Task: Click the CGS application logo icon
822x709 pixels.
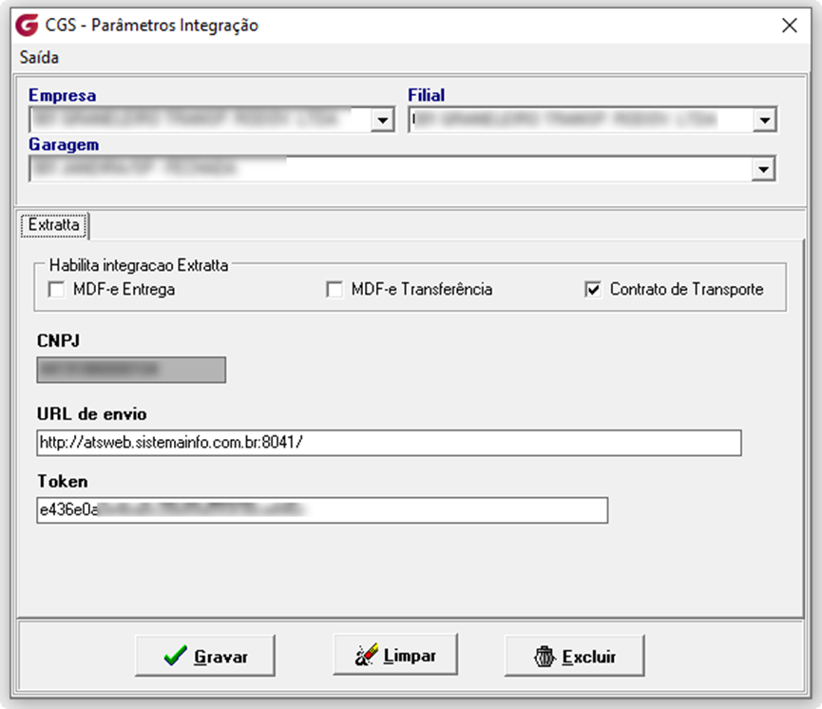Action: pyautogui.click(x=27, y=25)
